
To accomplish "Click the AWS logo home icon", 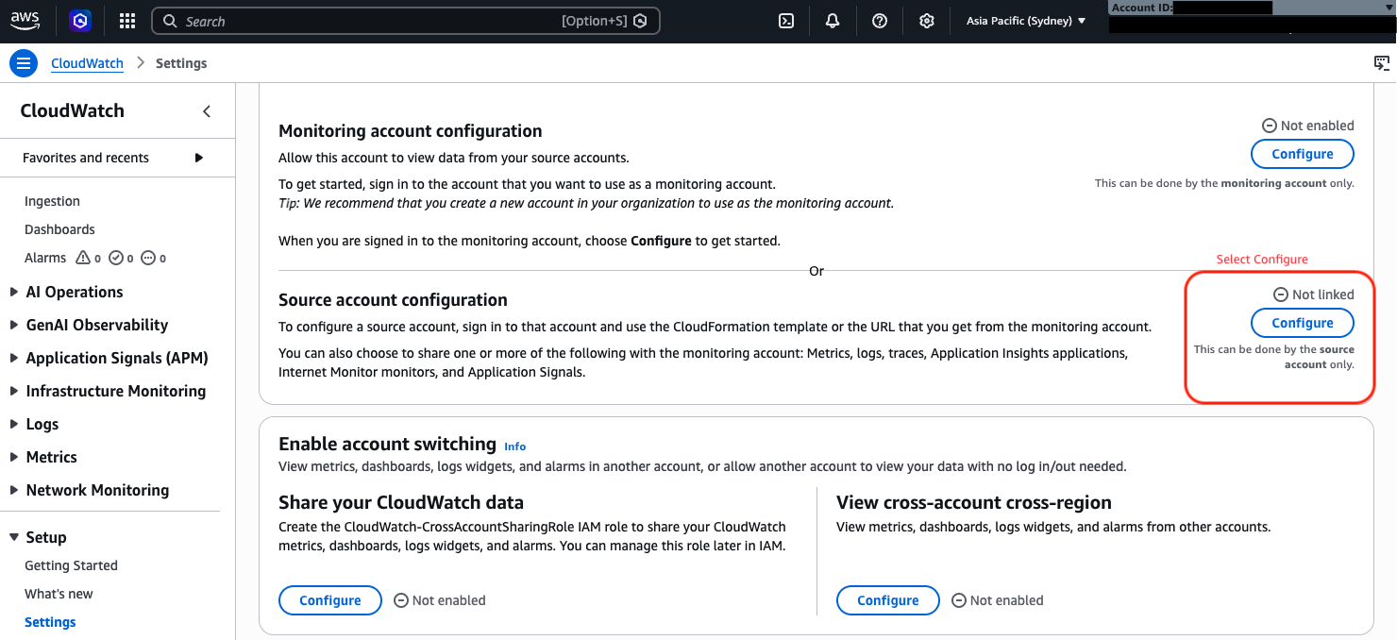I will click(x=25, y=21).
